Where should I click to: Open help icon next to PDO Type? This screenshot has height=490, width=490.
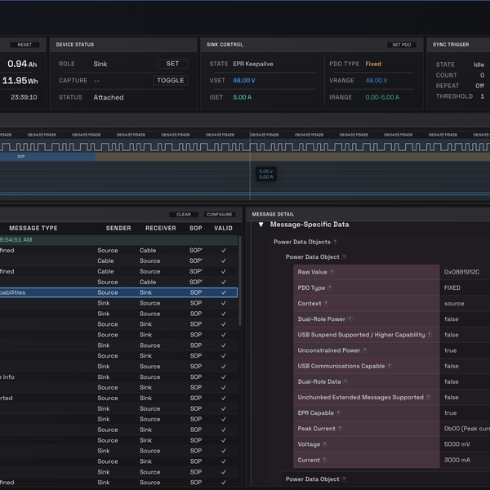329,287
